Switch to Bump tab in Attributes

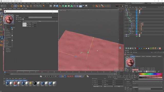click(143, 56)
